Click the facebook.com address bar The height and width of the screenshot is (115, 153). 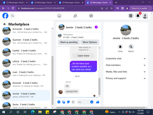59,8
